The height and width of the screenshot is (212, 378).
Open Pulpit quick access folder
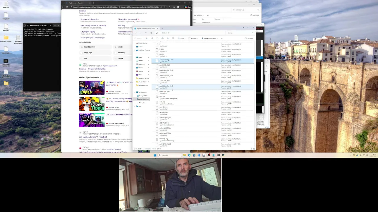139,57
